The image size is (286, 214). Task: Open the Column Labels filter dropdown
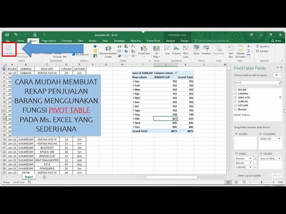tap(176, 73)
